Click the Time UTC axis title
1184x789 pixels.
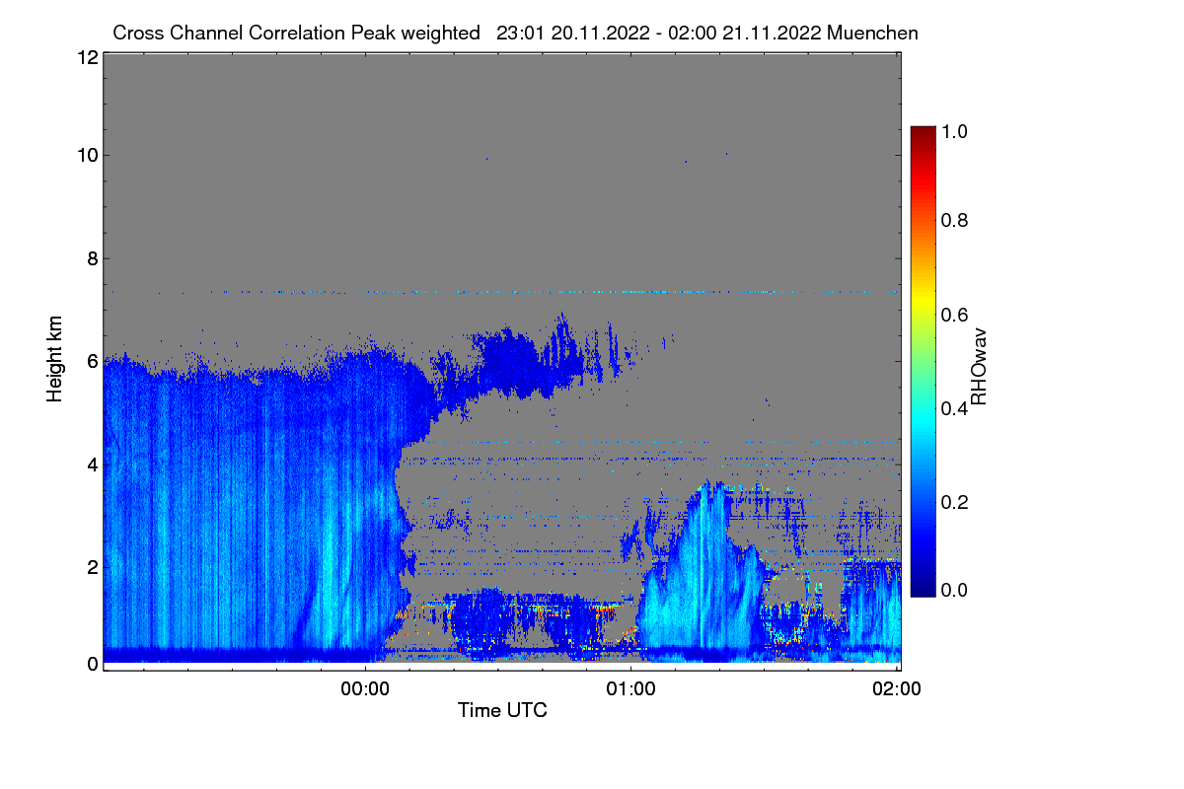pos(502,710)
